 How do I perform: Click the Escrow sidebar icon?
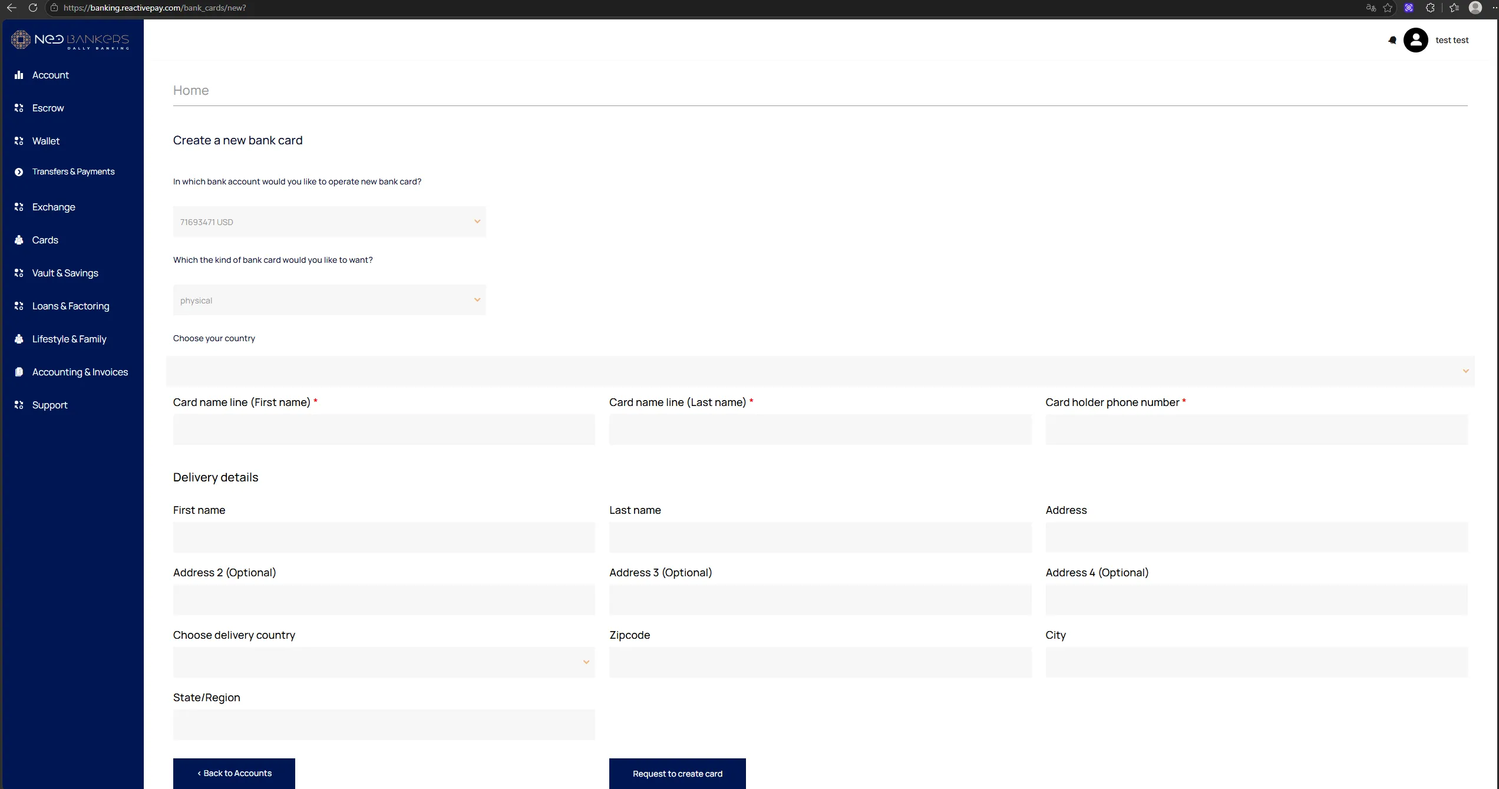tap(19, 108)
